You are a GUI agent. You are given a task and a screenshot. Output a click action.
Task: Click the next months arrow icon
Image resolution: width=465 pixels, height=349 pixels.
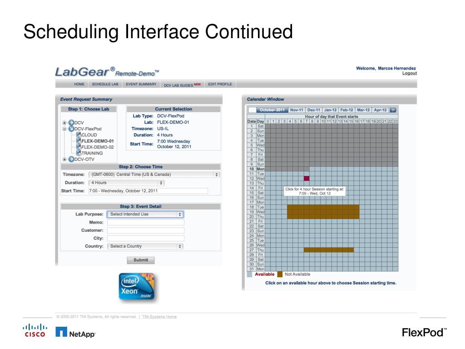393,110
